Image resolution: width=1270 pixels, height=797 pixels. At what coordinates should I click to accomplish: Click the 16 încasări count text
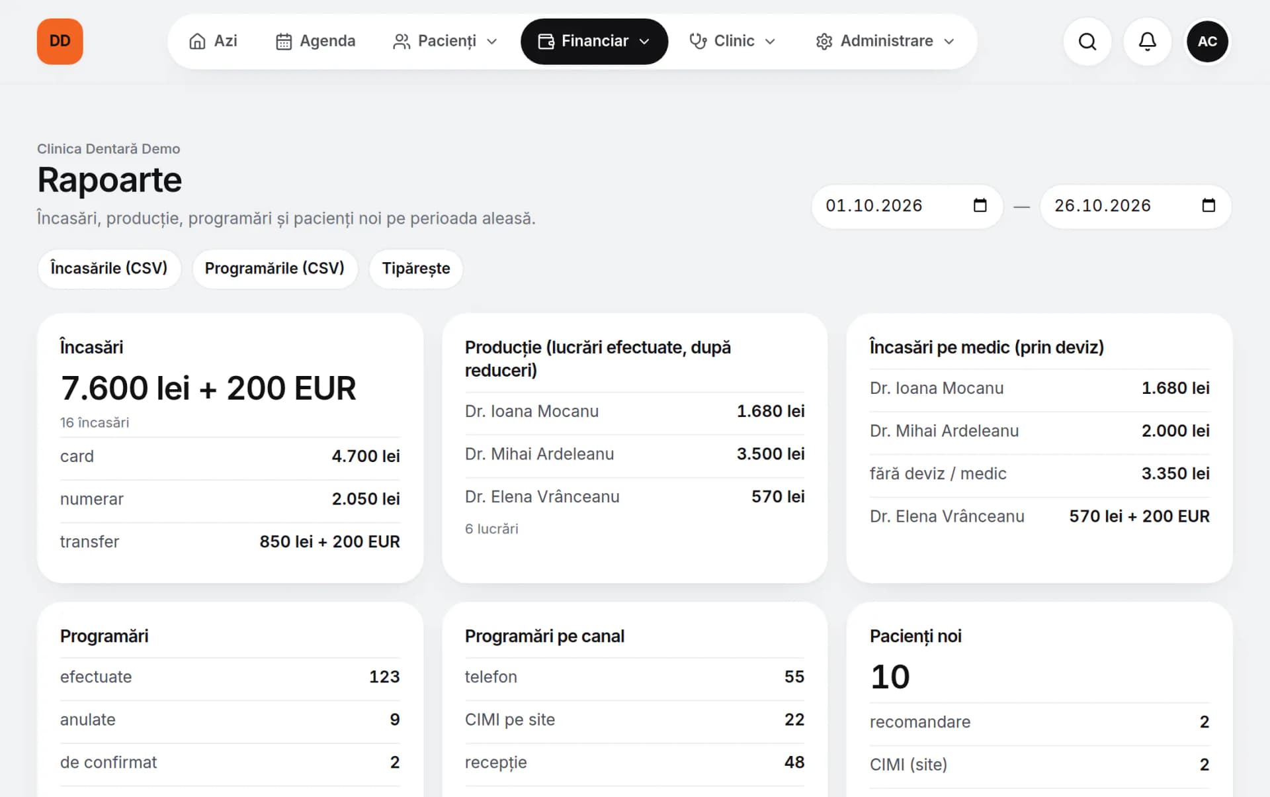(95, 422)
